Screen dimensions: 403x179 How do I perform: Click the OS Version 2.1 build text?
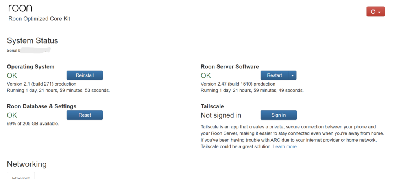(42, 84)
